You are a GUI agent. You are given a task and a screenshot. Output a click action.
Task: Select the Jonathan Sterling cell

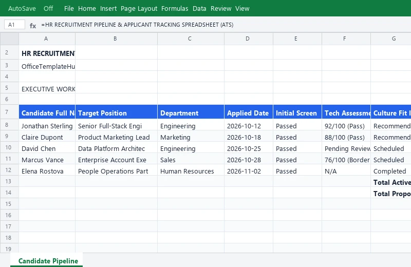click(47, 125)
